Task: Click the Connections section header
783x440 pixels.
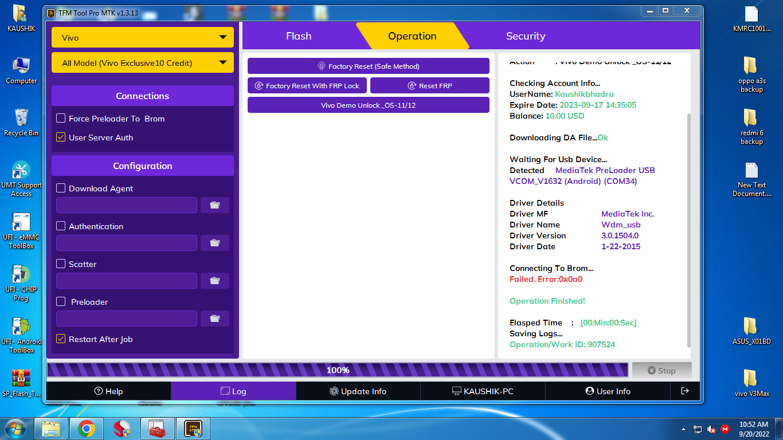Action: (x=143, y=96)
